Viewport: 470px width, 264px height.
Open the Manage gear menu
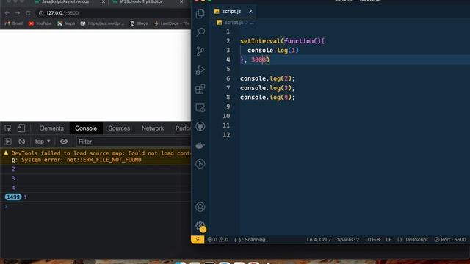click(200, 226)
